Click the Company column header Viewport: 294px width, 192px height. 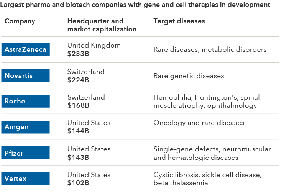[x=20, y=21]
